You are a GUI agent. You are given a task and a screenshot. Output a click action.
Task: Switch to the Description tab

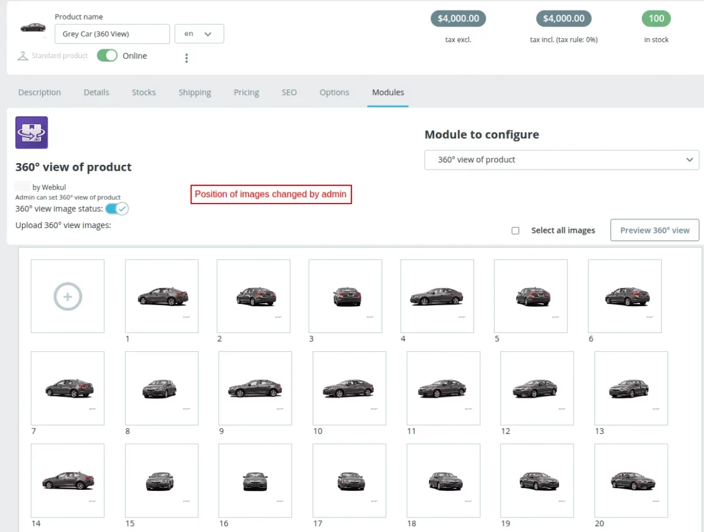[x=39, y=93]
